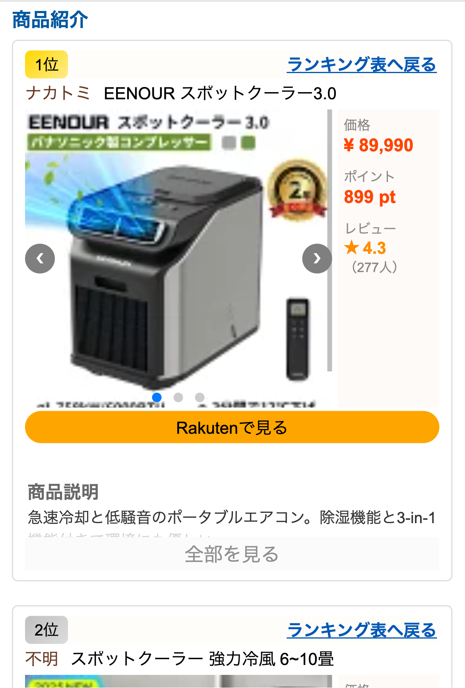Expand full description with 全部を見る
Screen dimensions: 465x688
(232, 554)
